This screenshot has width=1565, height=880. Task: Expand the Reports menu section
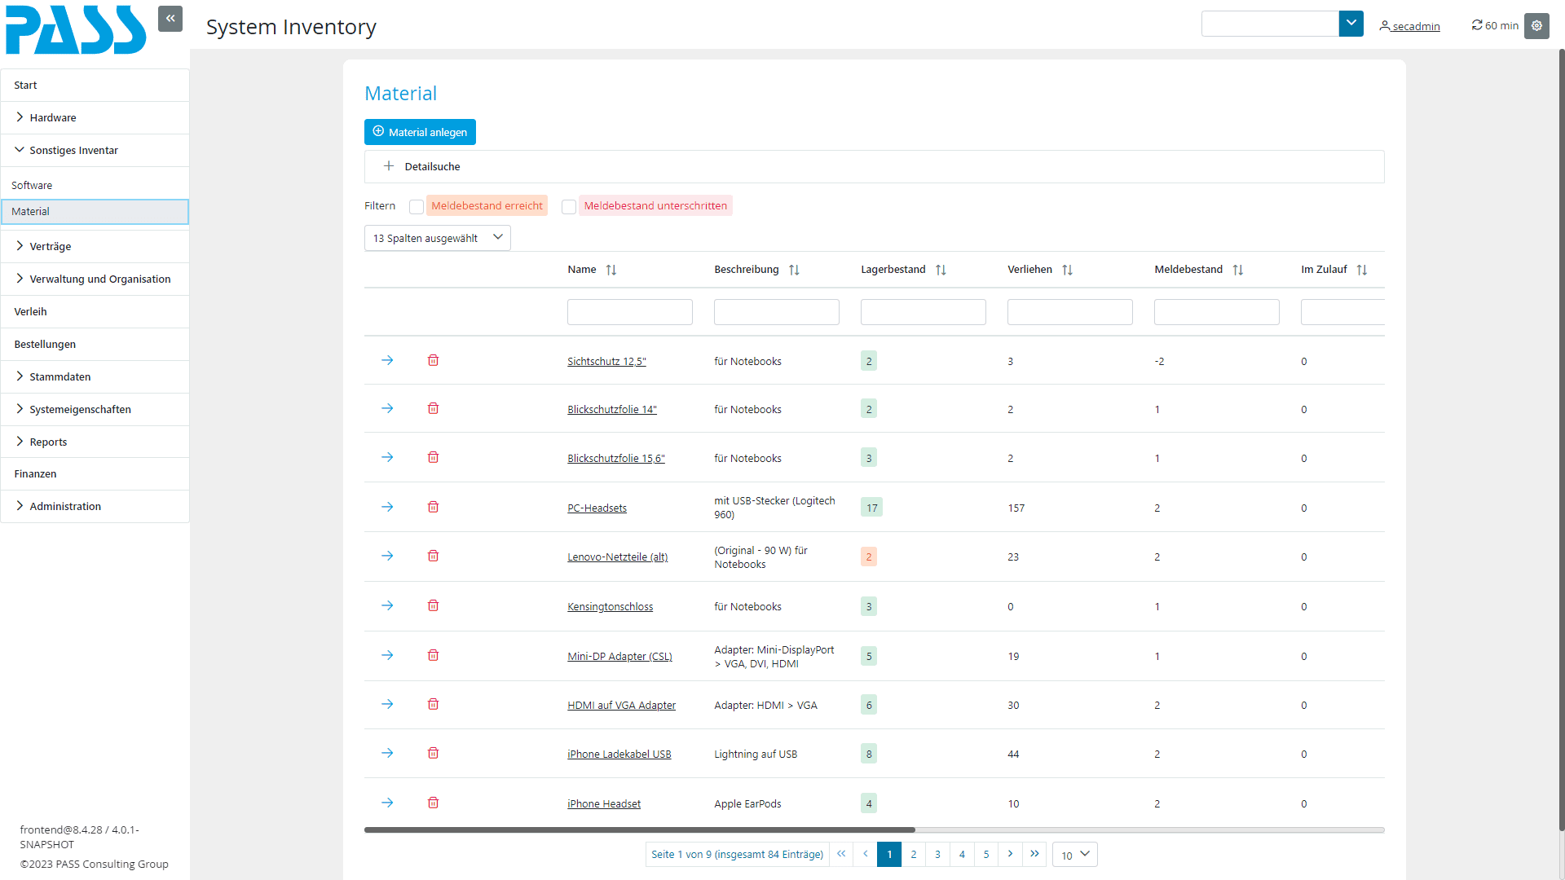point(95,442)
